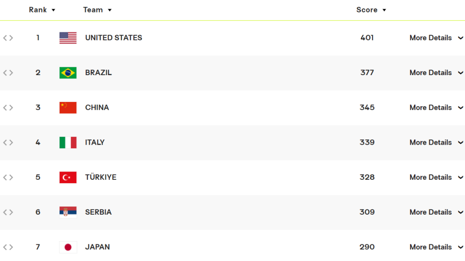Sort the table by Score column
This screenshot has width=465, height=261.
[371, 10]
